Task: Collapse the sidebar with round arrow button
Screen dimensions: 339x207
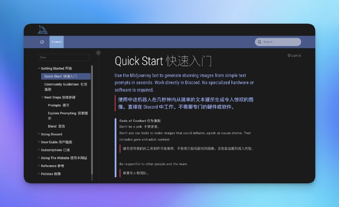Action: (98, 53)
